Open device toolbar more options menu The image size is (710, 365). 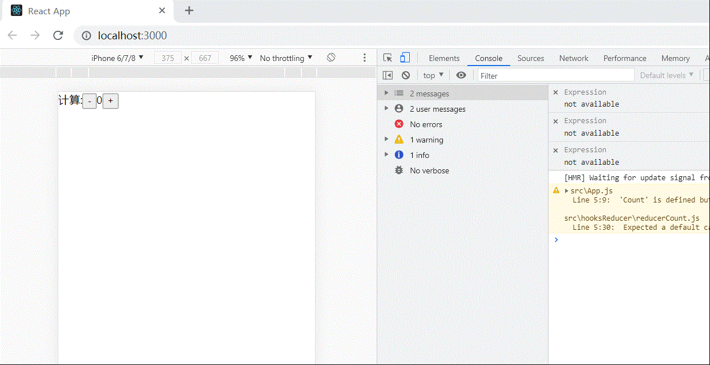click(365, 58)
